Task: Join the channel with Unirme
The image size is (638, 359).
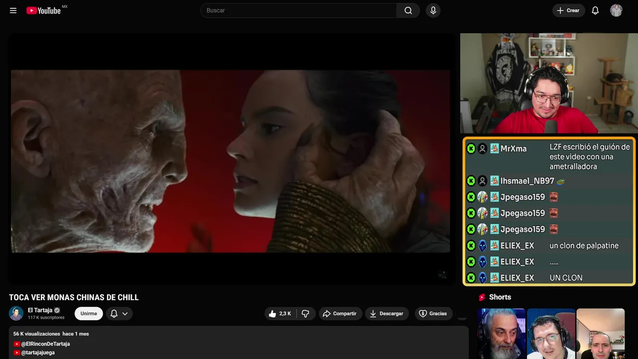Action: tap(89, 314)
